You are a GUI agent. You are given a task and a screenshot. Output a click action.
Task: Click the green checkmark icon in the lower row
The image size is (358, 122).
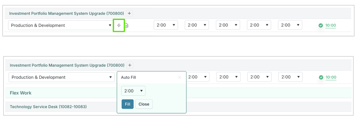[x=321, y=77]
